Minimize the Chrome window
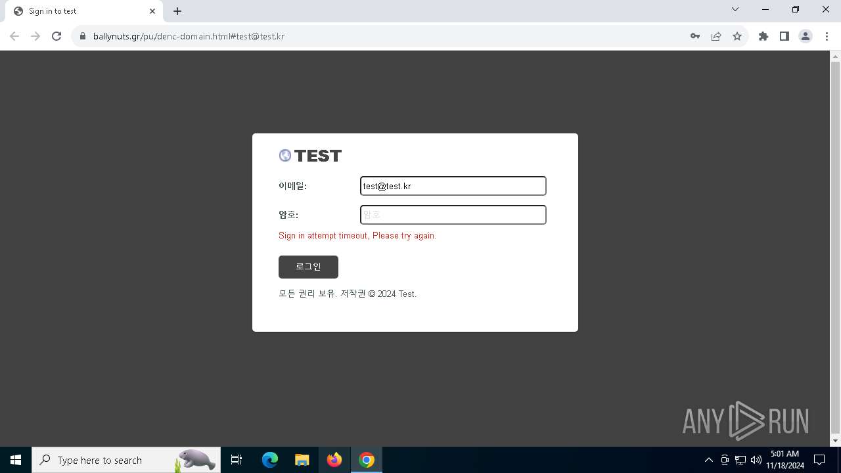 [x=765, y=9]
